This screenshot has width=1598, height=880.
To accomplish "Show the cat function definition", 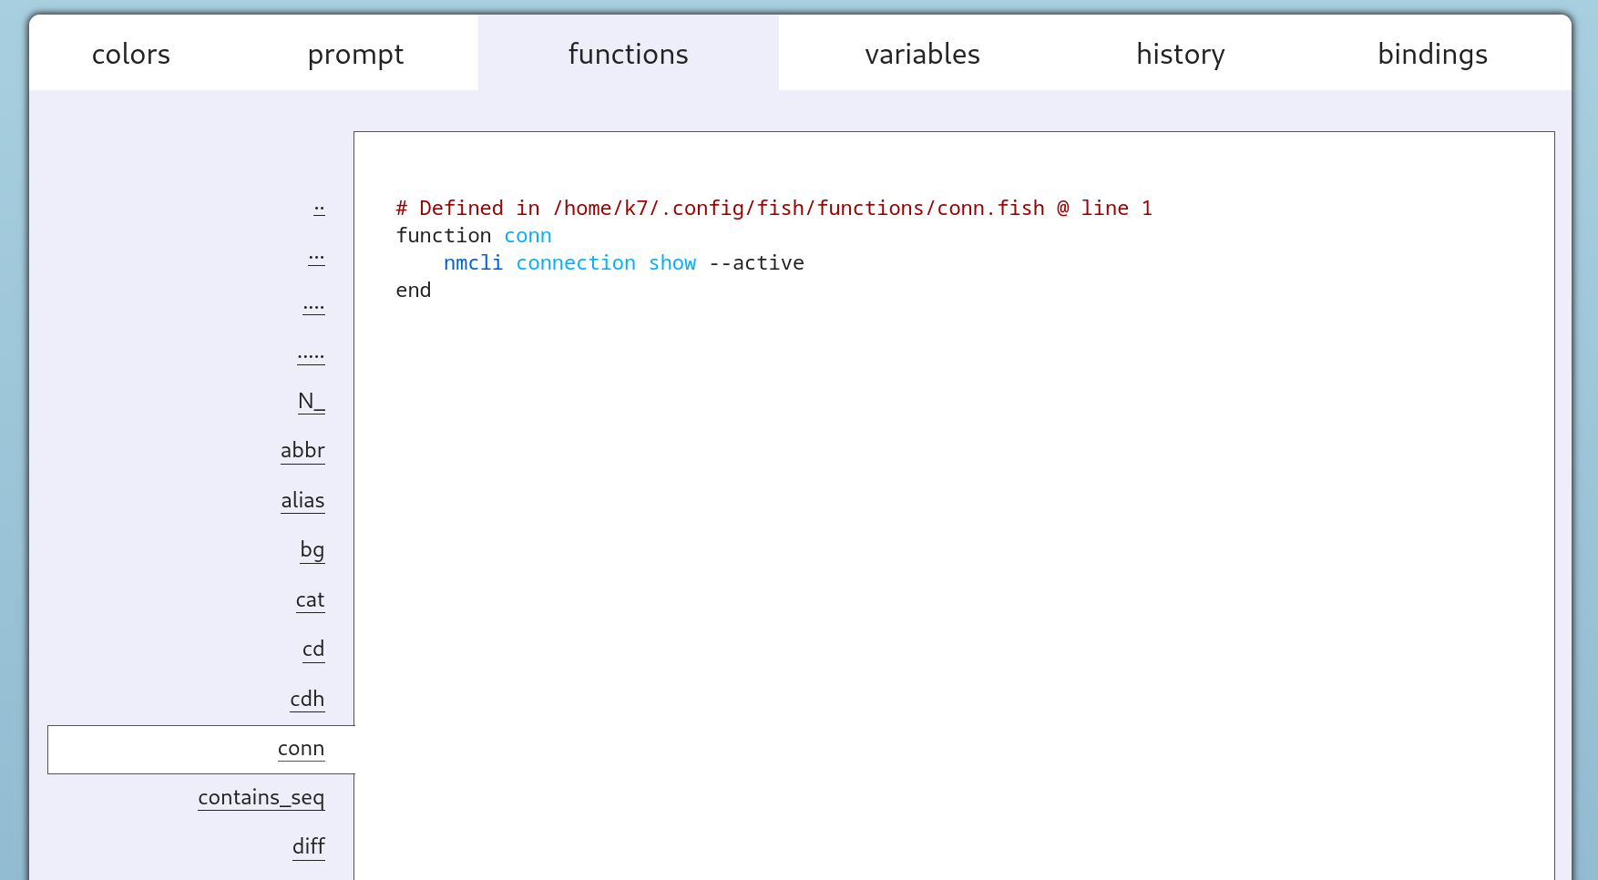I will tap(310, 600).
